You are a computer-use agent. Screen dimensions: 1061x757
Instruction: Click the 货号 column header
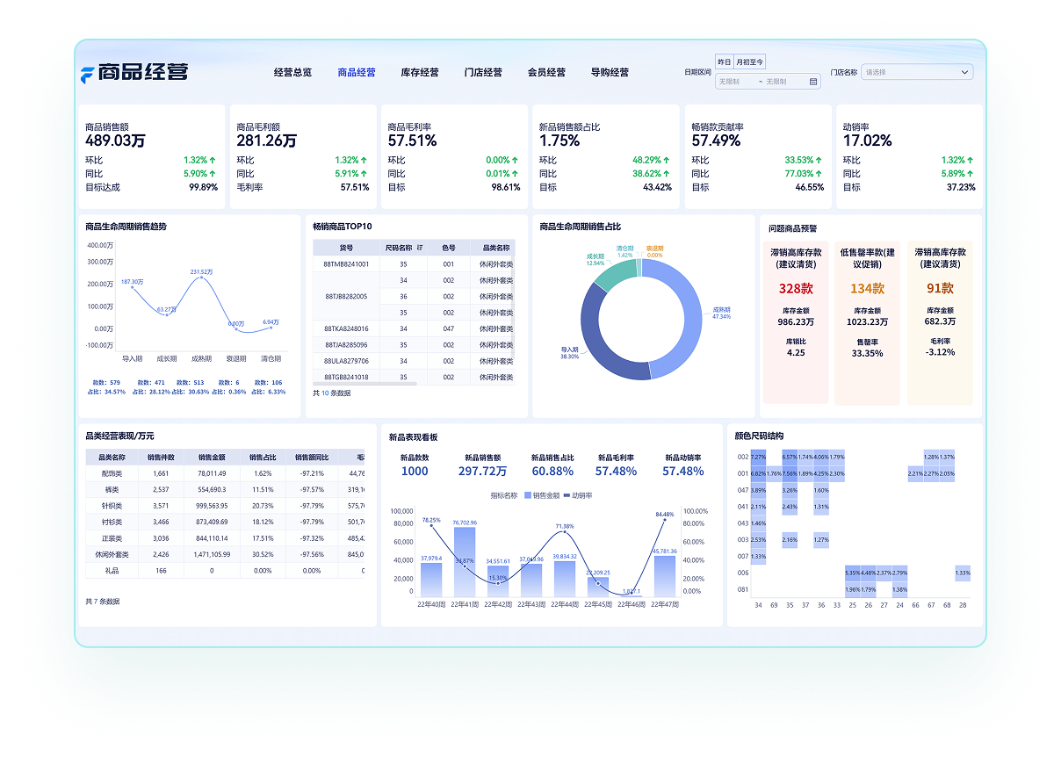(x=346, y=248)
